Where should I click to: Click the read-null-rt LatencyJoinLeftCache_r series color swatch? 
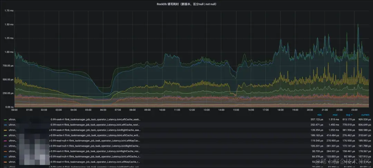pos(5,157)
